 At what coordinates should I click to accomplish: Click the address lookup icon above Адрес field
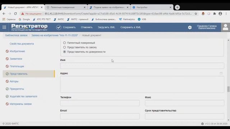(x=221, y=73)
